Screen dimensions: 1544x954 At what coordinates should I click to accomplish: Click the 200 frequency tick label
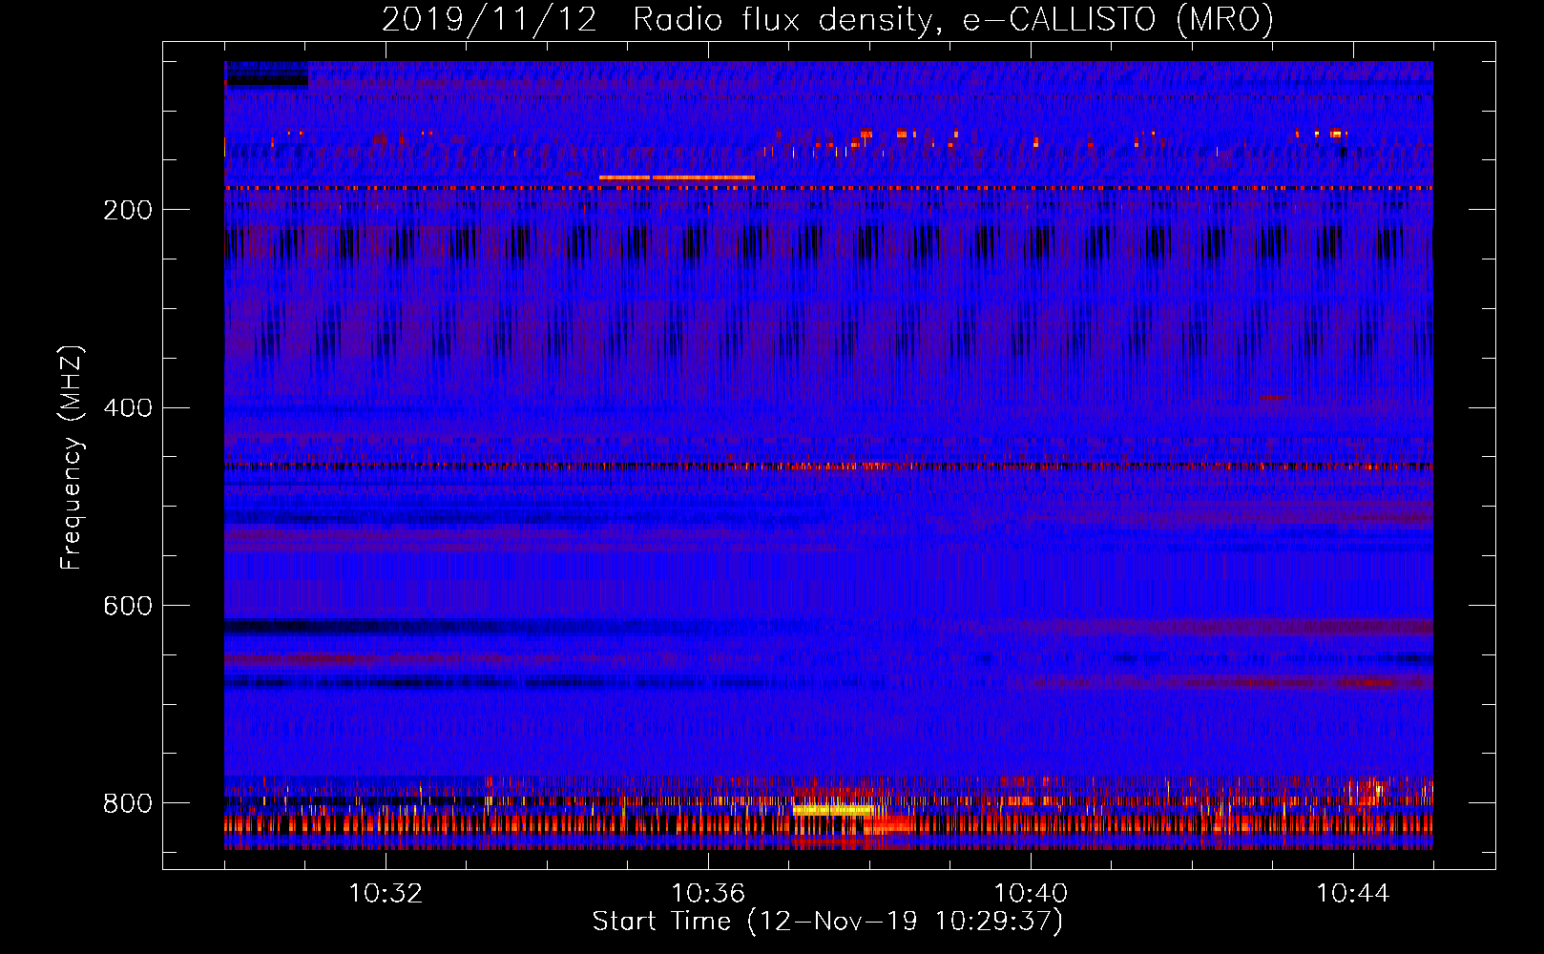[128, 210]
